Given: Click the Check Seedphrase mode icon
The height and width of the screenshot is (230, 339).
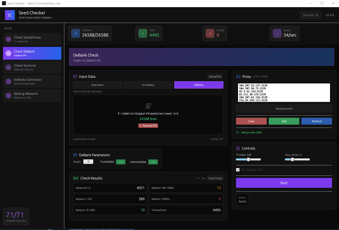Looking at the screenshot, I should [x=9, y=39].
